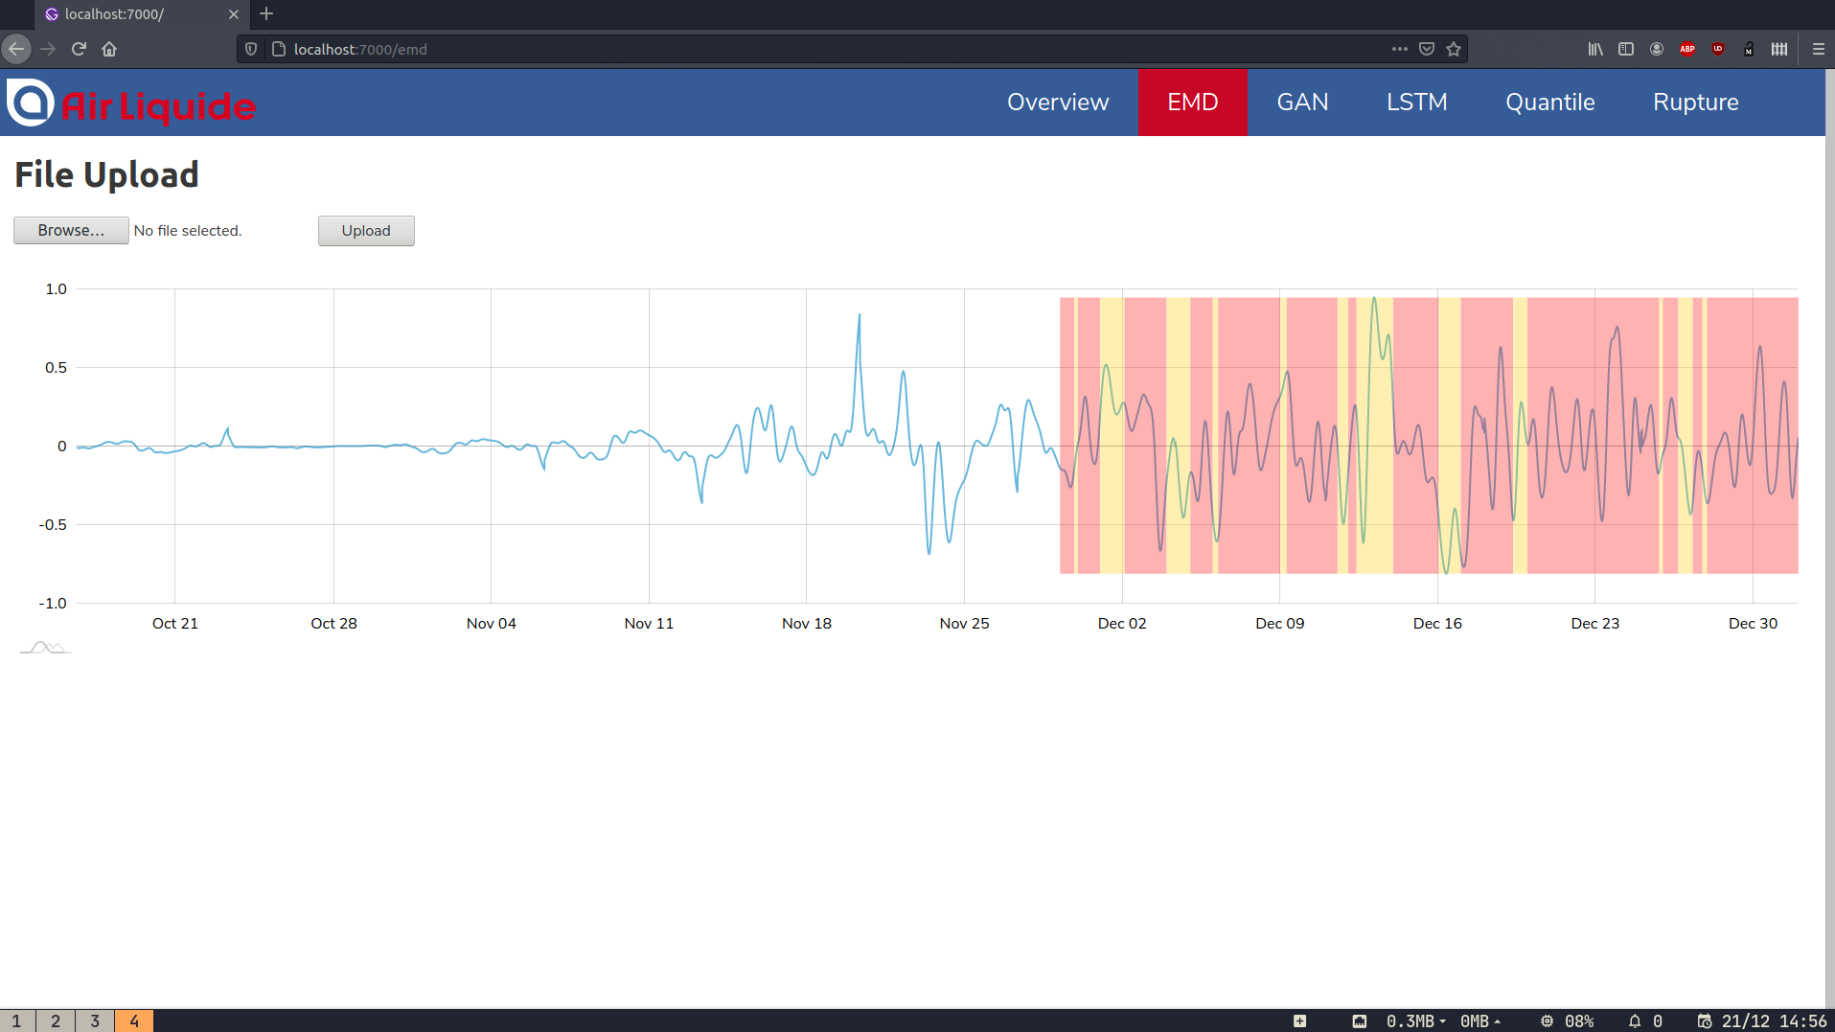Open the Firefox account icon

pyautogui.click(x=1657, y=49)
